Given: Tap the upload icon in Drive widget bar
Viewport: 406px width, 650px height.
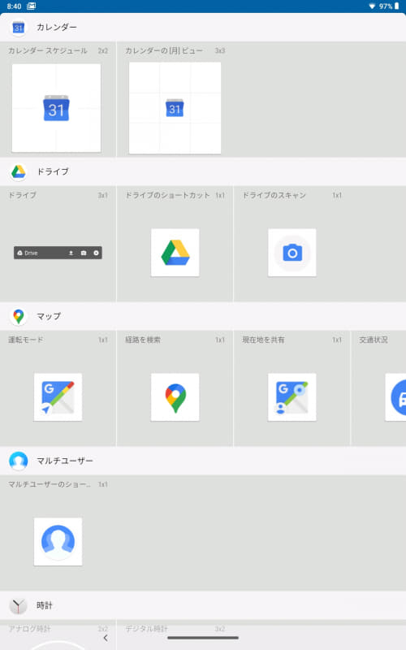Looking at the screenshot, I should [x=71, y=253].
